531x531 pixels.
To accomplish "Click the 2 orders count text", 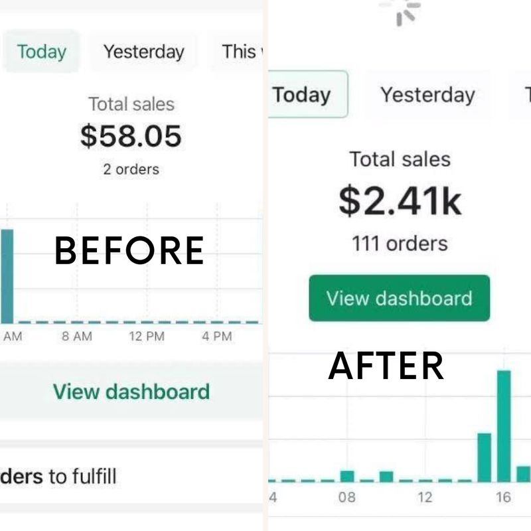I will [131, 169].
